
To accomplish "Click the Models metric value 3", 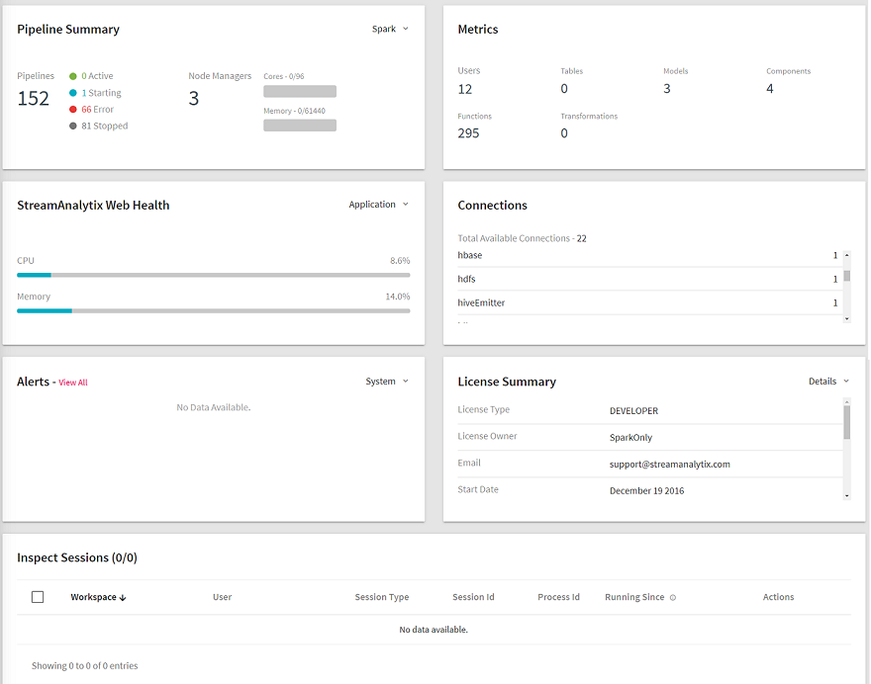I will click(x=667, y=89).
